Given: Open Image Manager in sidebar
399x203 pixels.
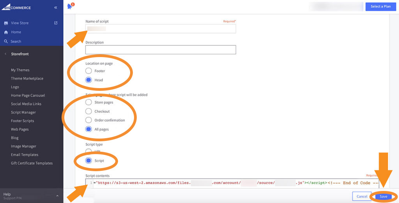Looking at the screenshot, I should (23, 146).
